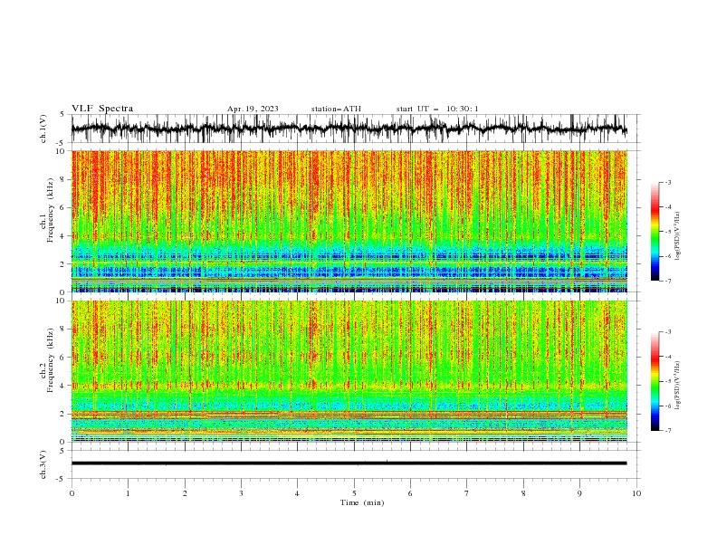The height and width of the screenshot is (554, 717).
Task: Click the time axis tick label '0'
Action: click(x=72, y=493)
